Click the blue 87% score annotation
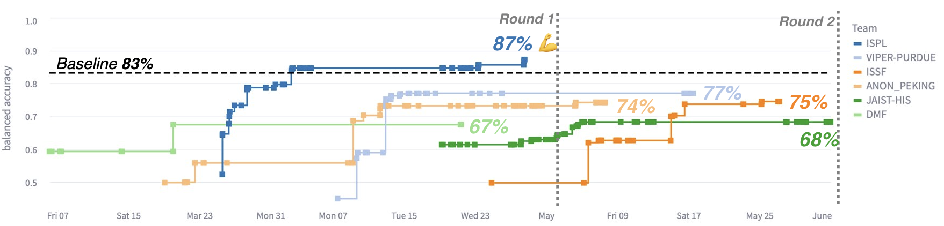This screenshot has width=944, height=226. click(x=512, y=44)
